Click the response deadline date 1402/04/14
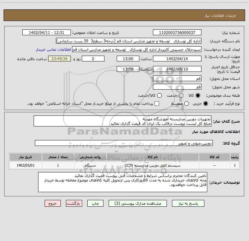249x241 pixels. [x=177, y=59]
